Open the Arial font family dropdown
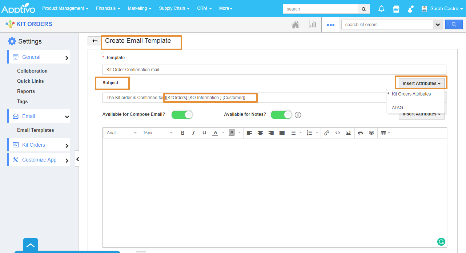Screen dimensions: 466x253 point(121,133)
